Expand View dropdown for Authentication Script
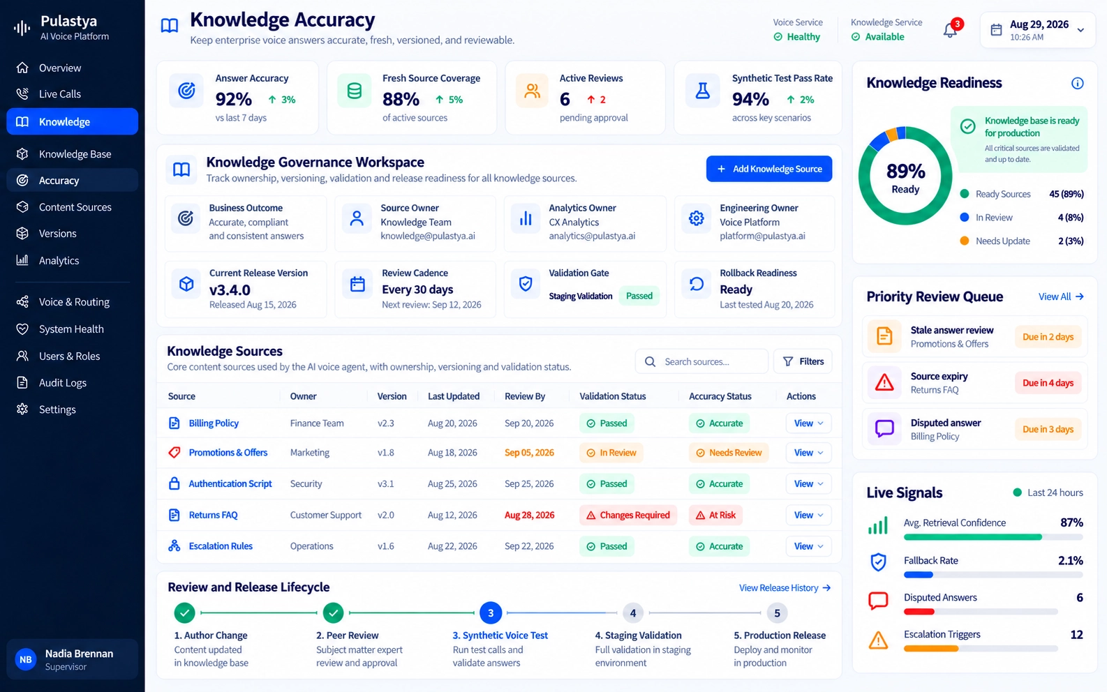Screen dimensions: 1107x692 coord(808,484)
